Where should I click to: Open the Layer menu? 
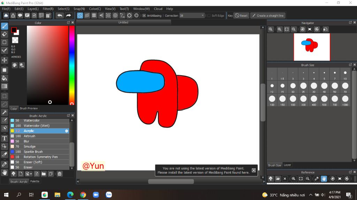tap(33, 9)
